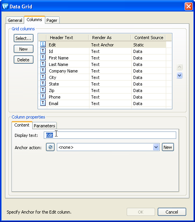Open the <none> anchor action combo box
Image resolution: width=195 pixels, height=222 pixels.
click(x=108, y=147)
